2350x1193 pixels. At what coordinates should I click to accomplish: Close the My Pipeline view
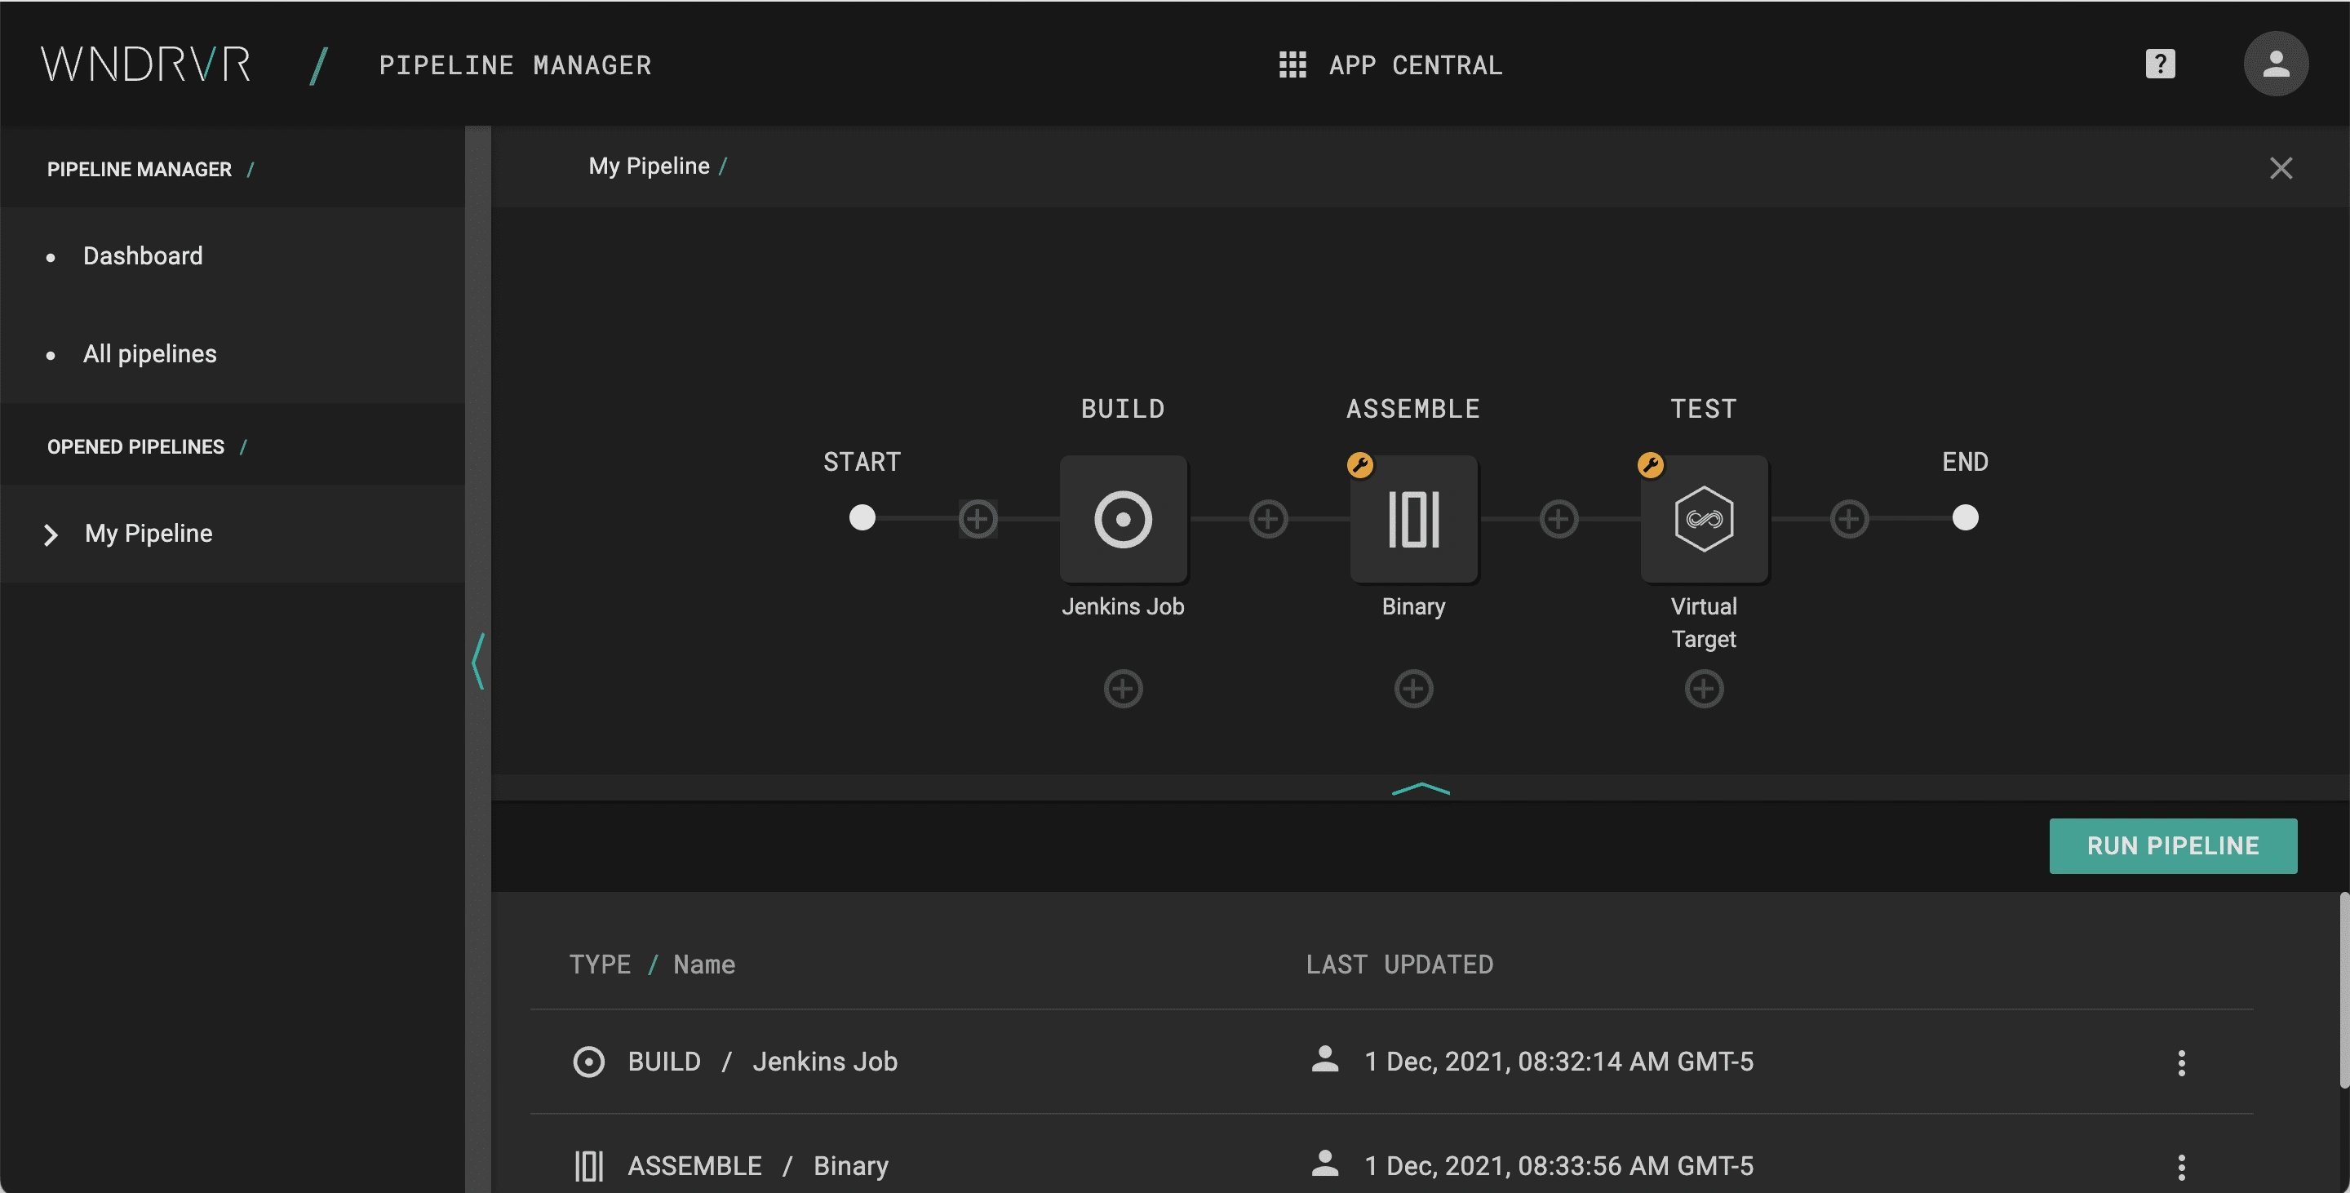[x=2280, y=168]
